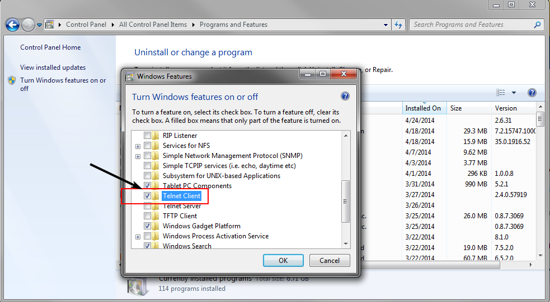Open the address bar history dropdown
This screenshot has height=302, width=550.
(386, 25)
